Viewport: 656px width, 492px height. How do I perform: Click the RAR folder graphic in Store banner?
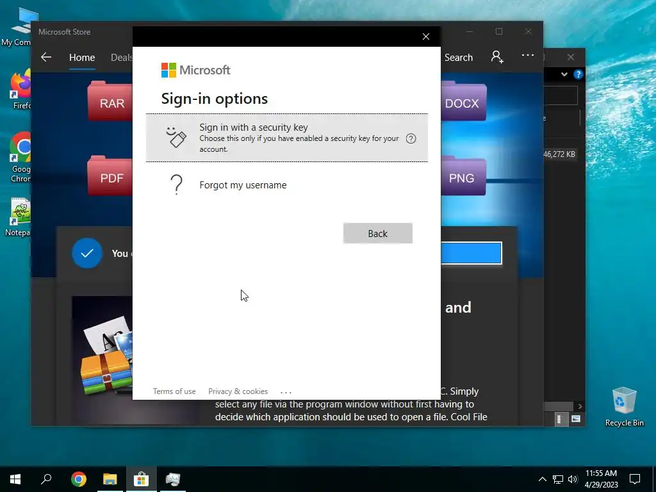point(110,101)
